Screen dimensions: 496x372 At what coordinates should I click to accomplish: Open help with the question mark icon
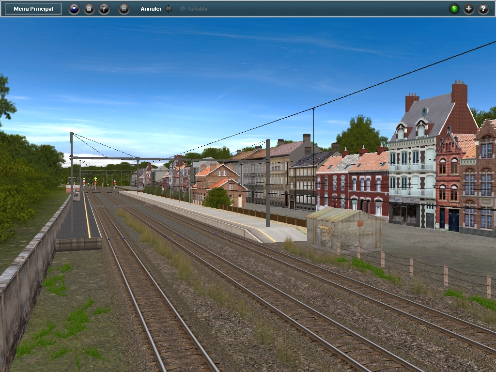pos(483,9)
